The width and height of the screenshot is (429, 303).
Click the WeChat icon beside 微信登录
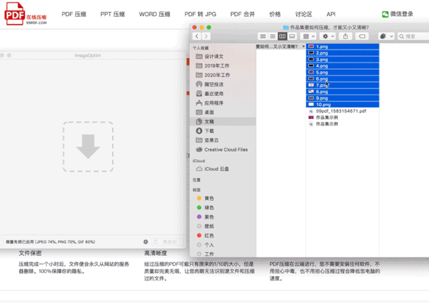tap(385, 14)
